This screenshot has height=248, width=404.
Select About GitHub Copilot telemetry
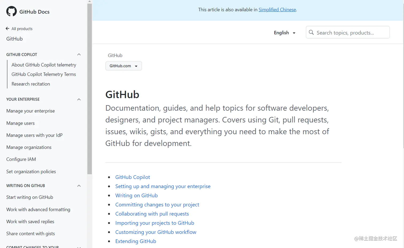(44, 65)
